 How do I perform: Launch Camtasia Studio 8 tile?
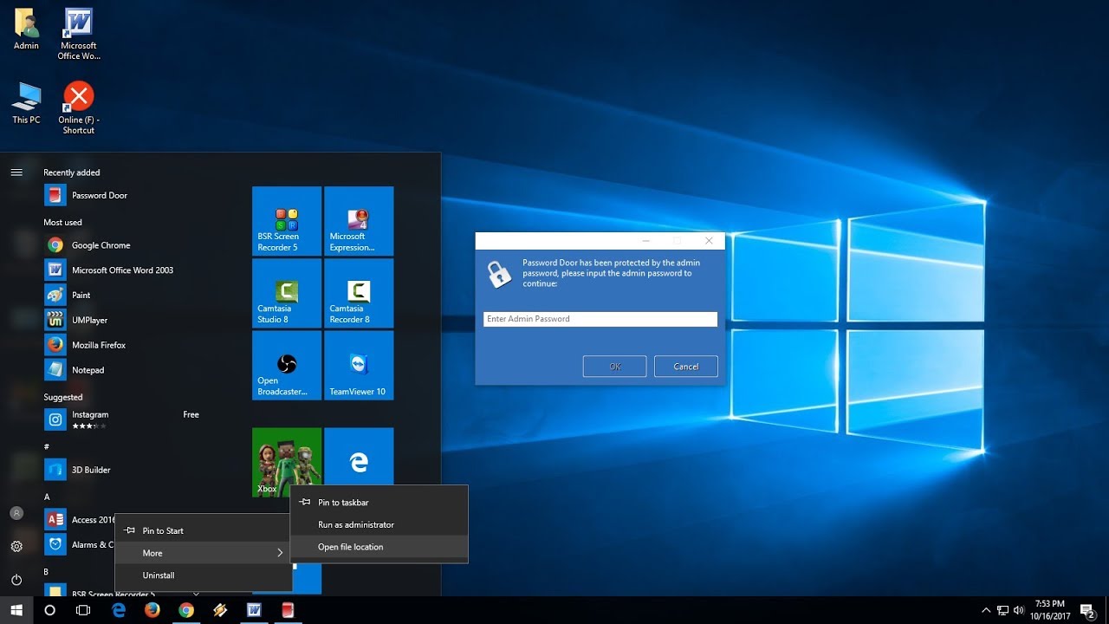pos(287,293)
